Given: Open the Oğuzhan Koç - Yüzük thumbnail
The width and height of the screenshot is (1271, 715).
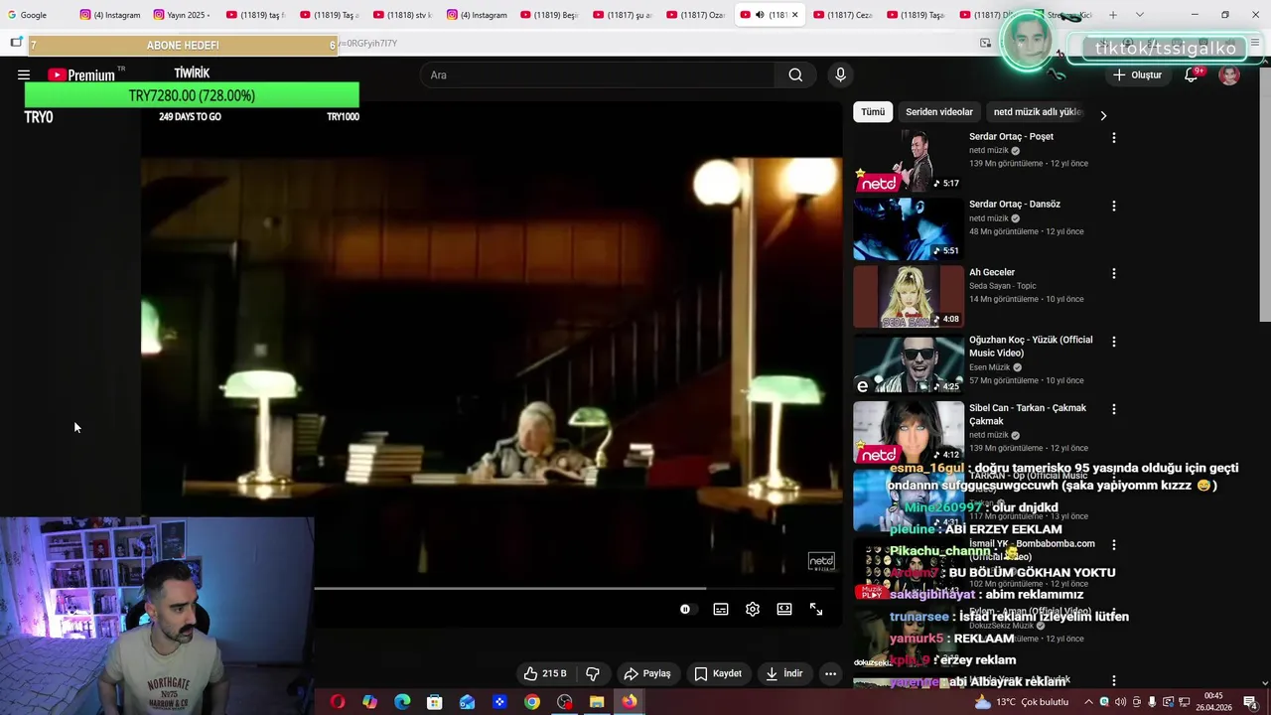Looking at the screenshot, I should pos(909,364).
